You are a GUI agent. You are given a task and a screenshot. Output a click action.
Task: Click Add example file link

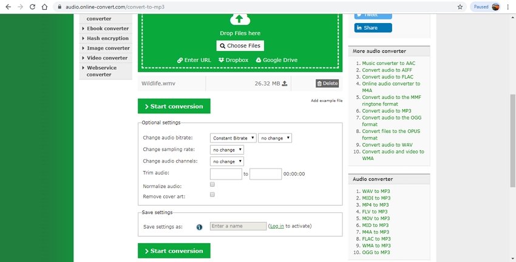tap(327, 101)
